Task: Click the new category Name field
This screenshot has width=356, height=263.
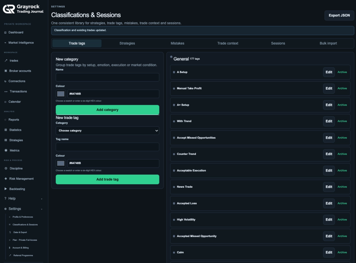Action: (x=107, y=77)
